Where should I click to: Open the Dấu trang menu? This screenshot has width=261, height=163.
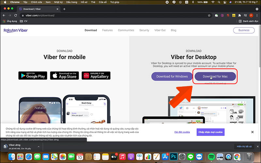pos(72,2)
